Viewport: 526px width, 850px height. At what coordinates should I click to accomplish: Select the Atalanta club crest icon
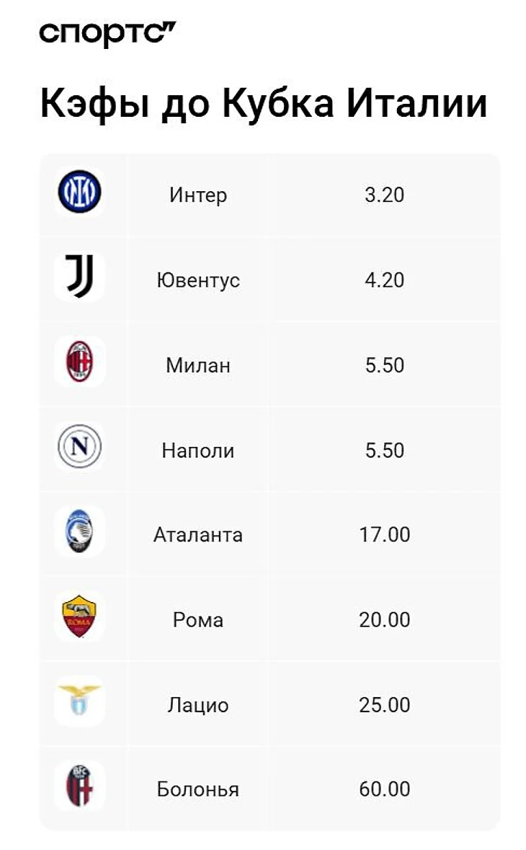click(79, 532)
